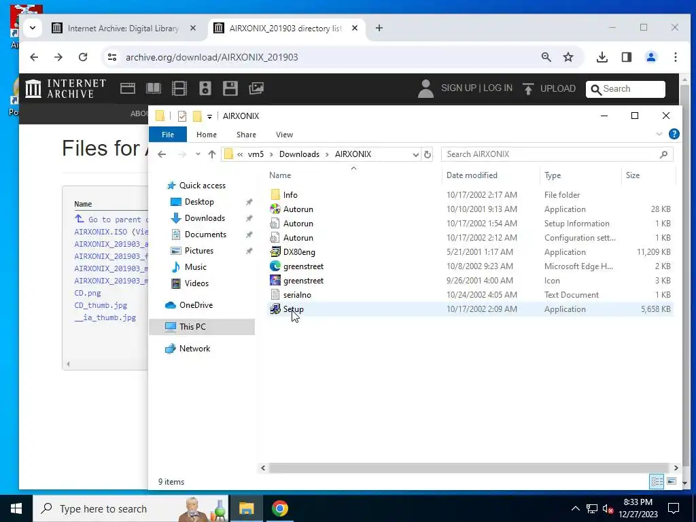Refresh the AIRXONIX folder view

(x=427, y=154)
